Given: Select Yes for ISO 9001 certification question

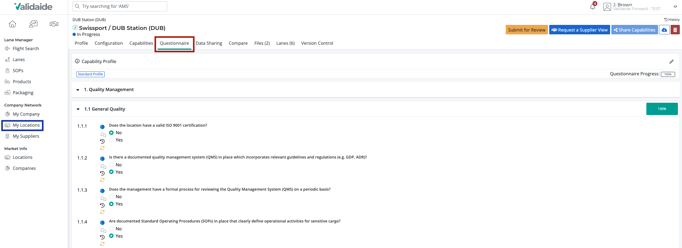Looking at the screenshot, I should point(111,140).
